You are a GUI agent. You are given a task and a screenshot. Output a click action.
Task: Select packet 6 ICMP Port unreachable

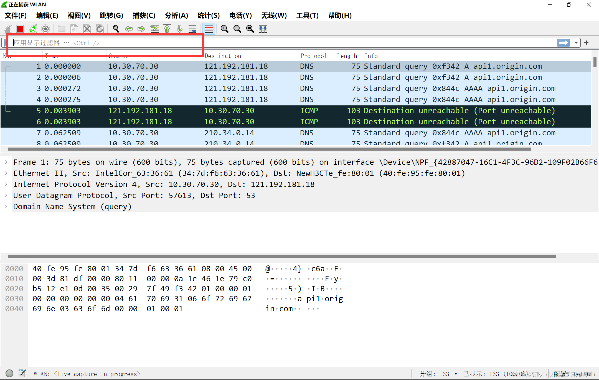pos(296,122)
